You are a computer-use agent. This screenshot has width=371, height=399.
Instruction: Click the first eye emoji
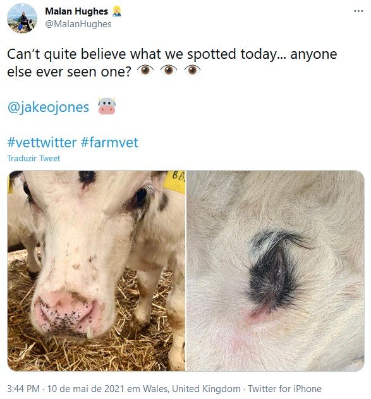[x=145, y=70]
